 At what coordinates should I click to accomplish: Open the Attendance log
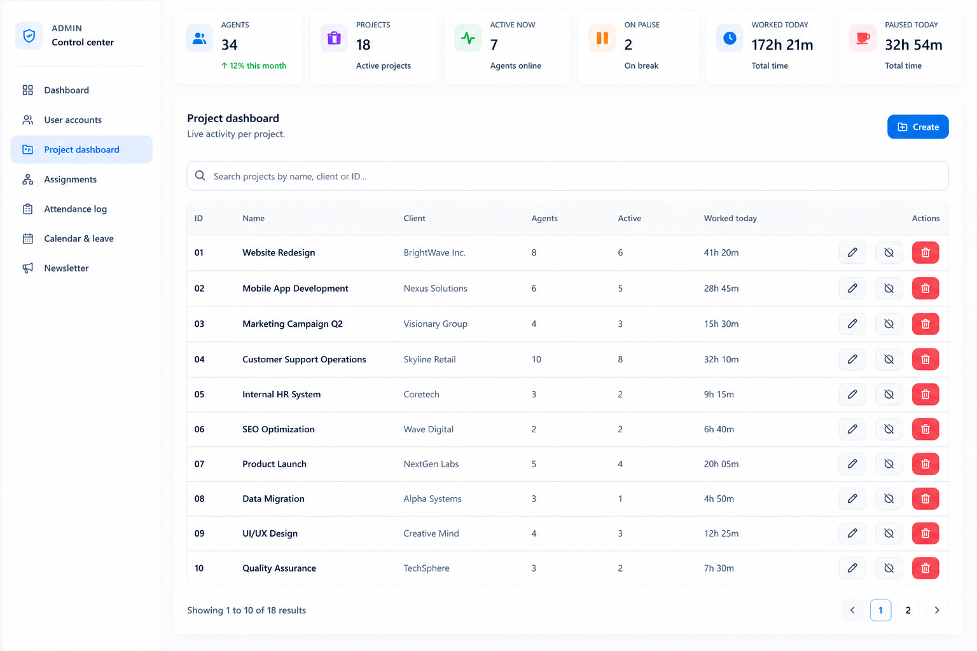[x=81, y=209]
